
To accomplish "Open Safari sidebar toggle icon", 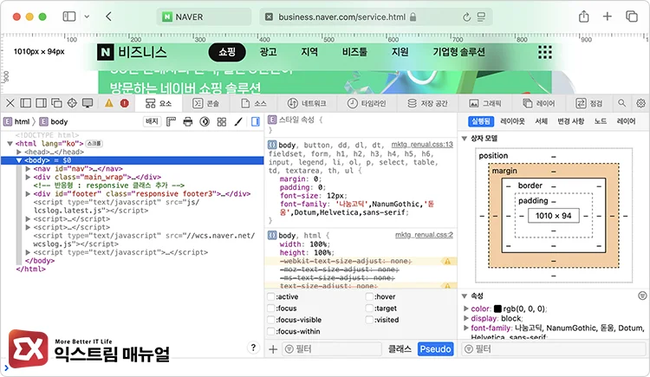I will point(69,16).
